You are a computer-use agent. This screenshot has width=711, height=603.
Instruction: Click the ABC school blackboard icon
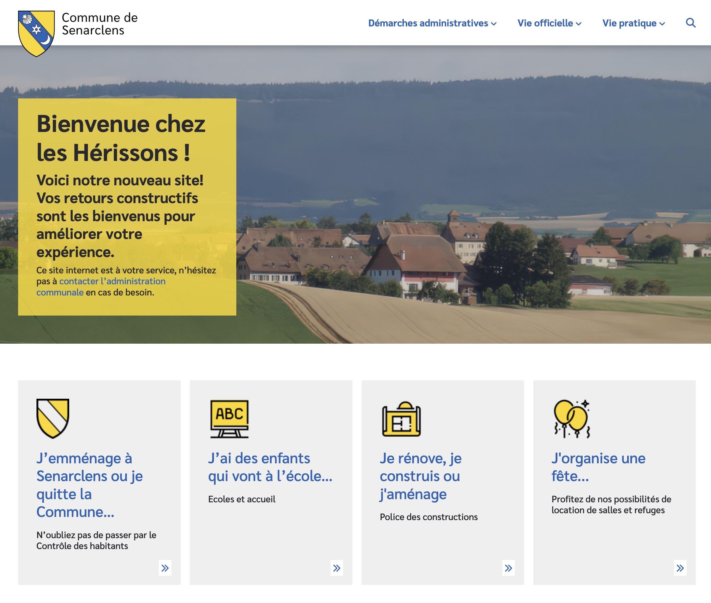(230, 419)
